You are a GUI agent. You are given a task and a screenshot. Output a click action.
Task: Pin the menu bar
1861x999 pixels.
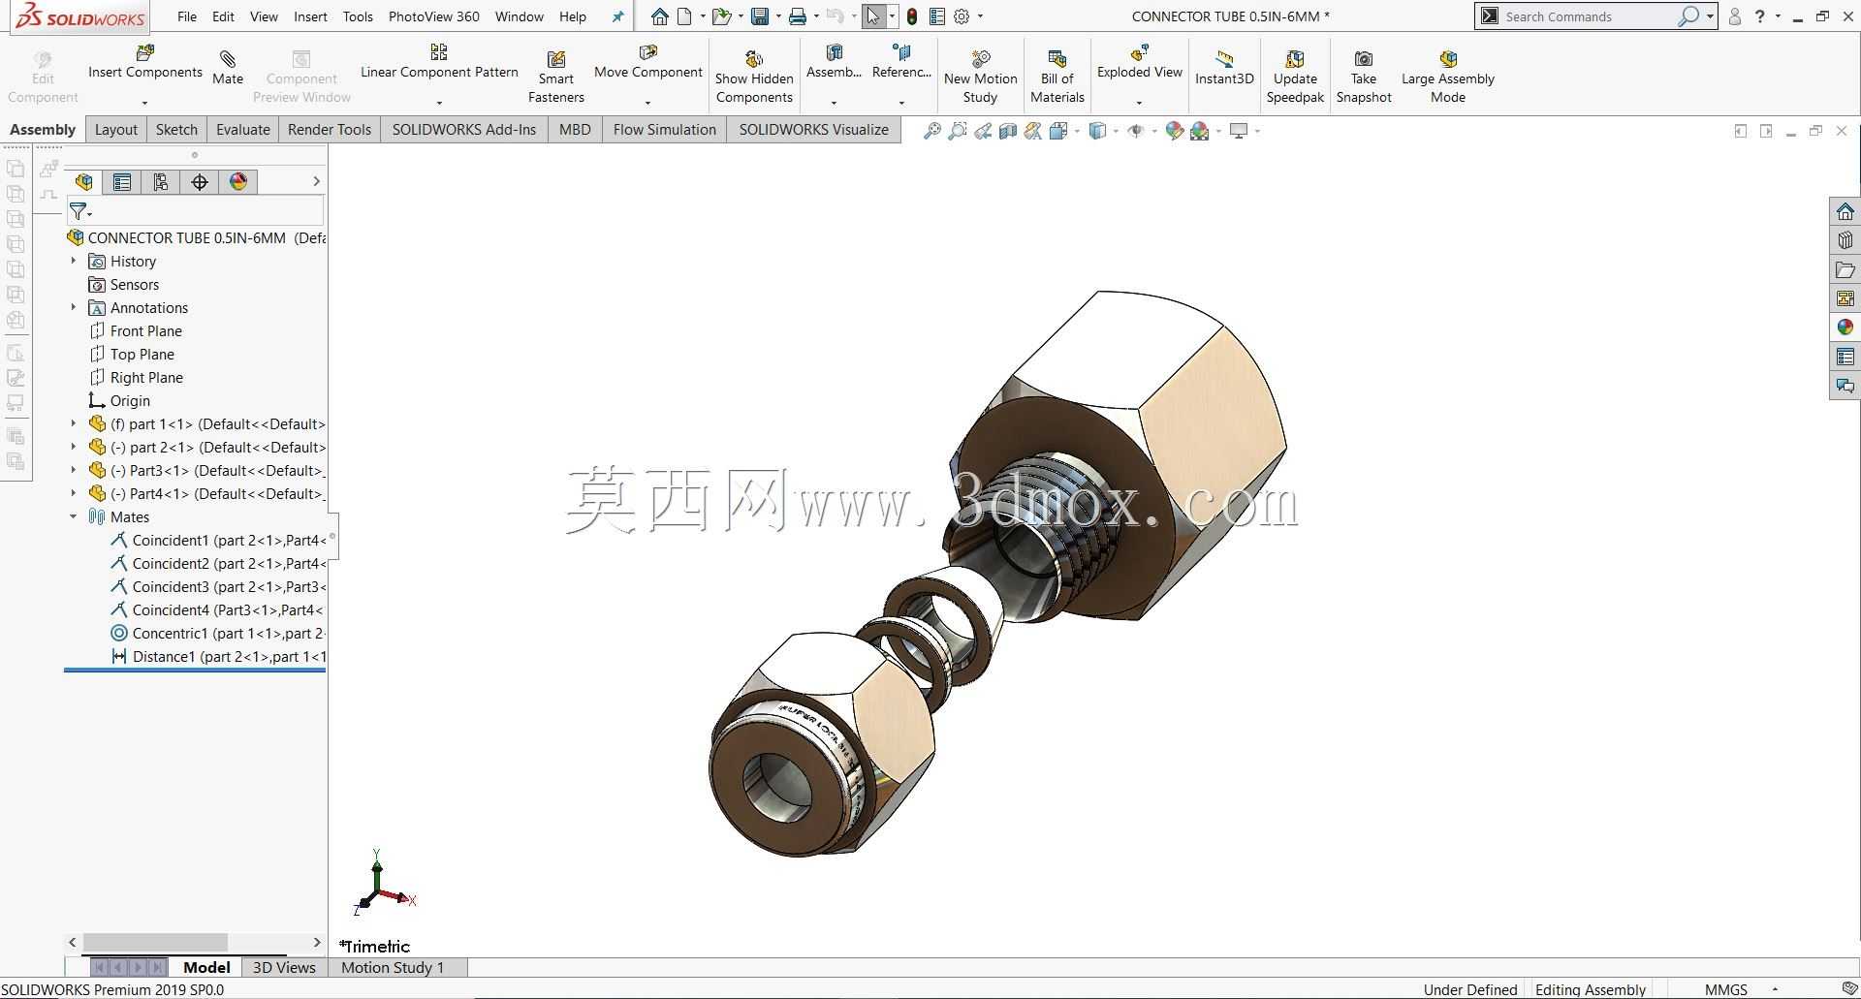[617, 16]
